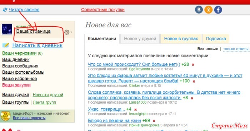250x131 pixels.
Task: Switch to the Новое в группах tab
Action: 181,39
